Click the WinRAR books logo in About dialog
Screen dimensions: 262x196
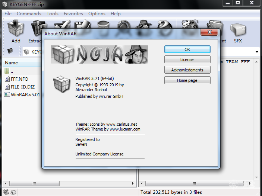pos(62,84)
